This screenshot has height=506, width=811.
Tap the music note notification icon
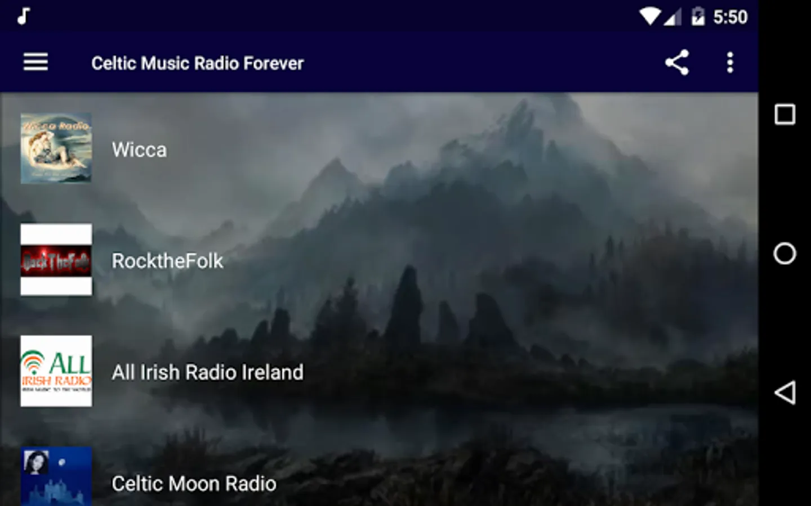click(x=23, y=16)
